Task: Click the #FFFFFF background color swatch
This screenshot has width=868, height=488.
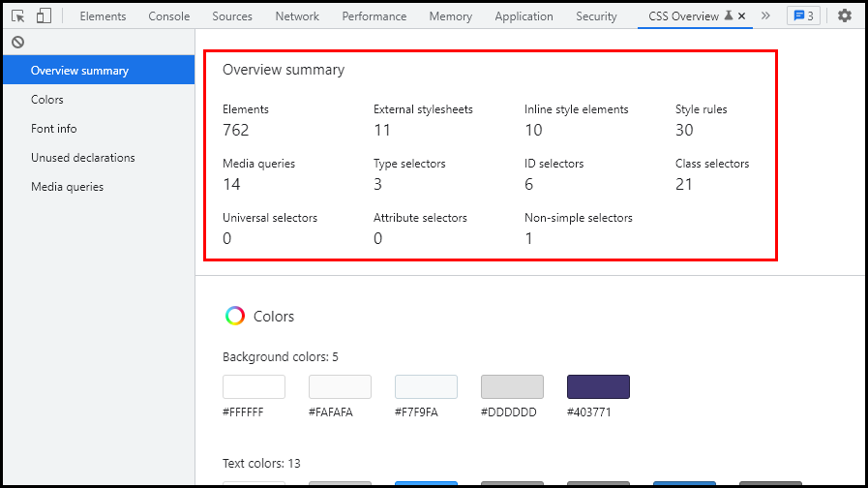Action: coord(254,386)
